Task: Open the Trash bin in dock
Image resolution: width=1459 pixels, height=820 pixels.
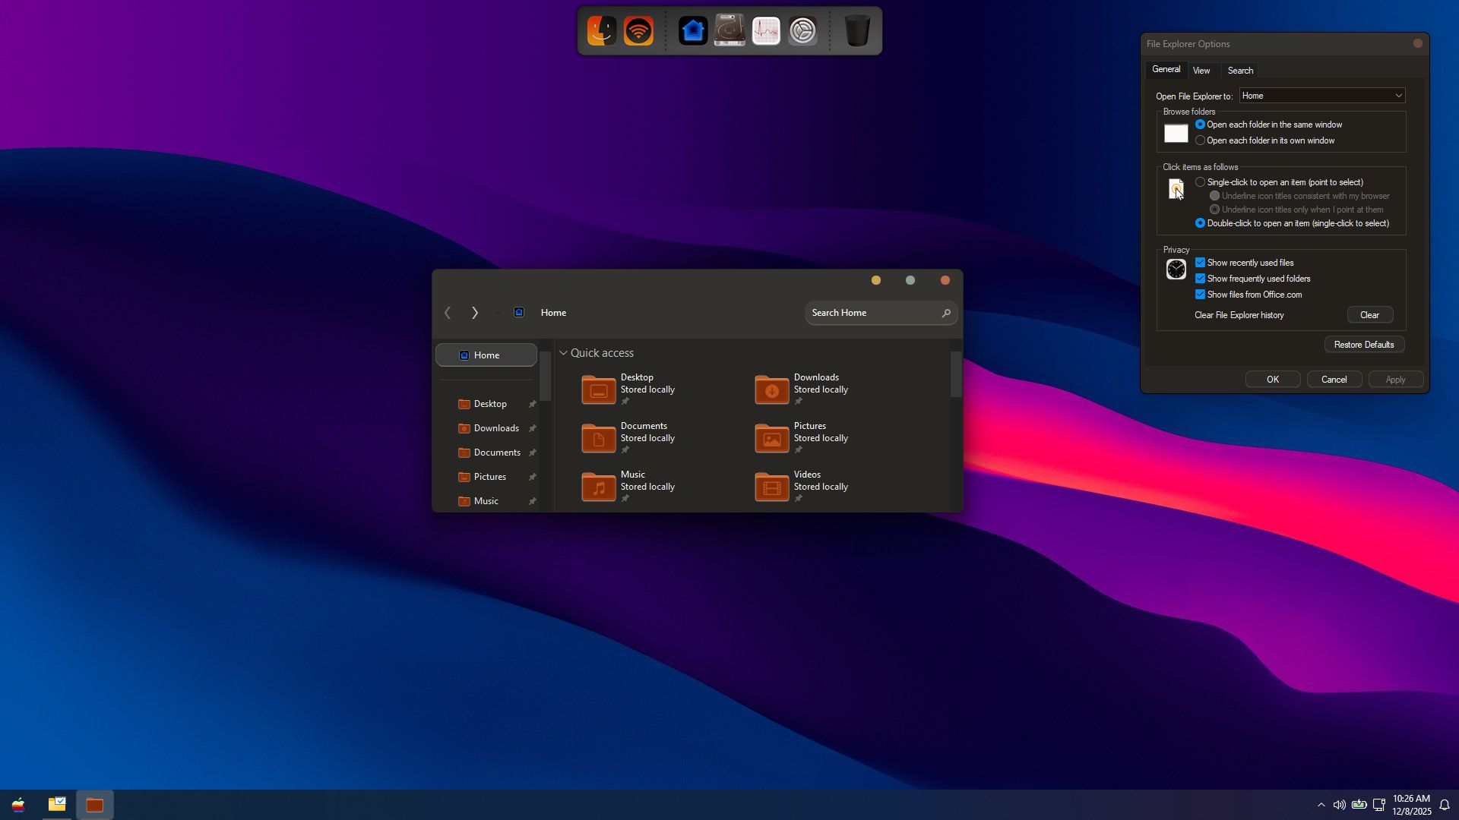Action: click(x=857, y=31)
